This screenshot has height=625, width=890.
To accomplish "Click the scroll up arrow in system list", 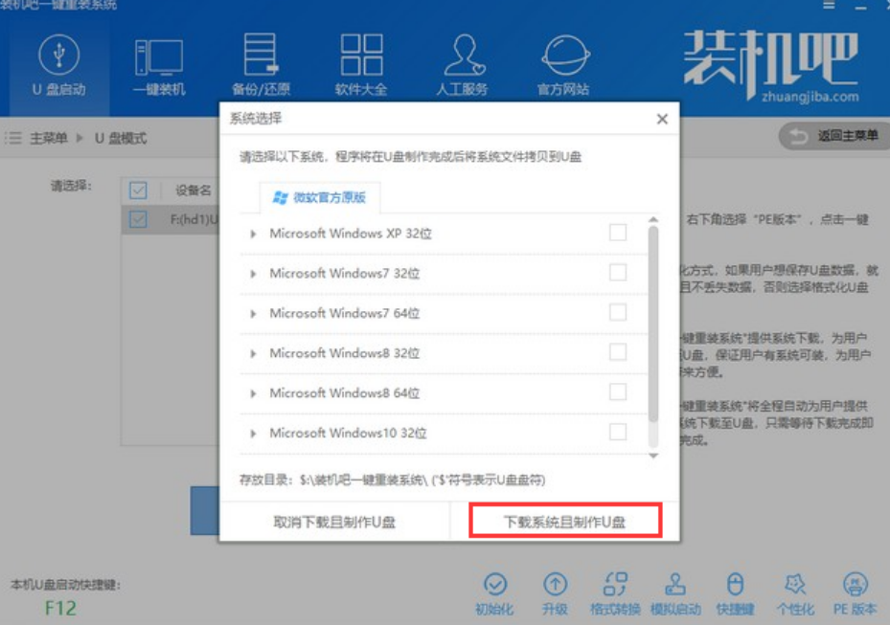I will [x=653, y=219].
